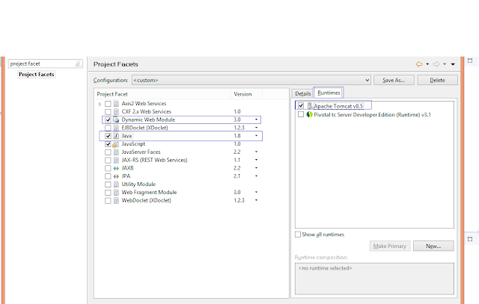
Task: Switch to the Runtimes tab
Action: [329, 93]
